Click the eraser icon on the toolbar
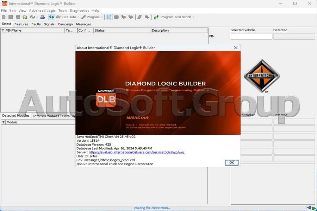Viewport: 317px width, 211px height. click(x=140, y=17)
